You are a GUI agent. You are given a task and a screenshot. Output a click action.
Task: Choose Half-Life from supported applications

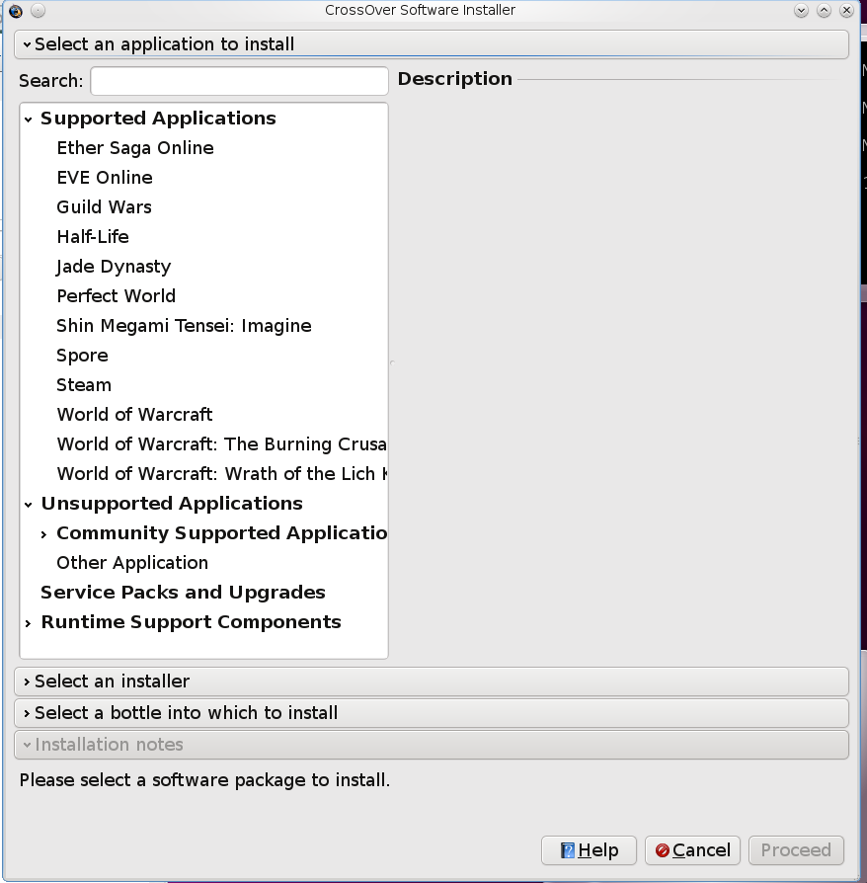point(93,237)
